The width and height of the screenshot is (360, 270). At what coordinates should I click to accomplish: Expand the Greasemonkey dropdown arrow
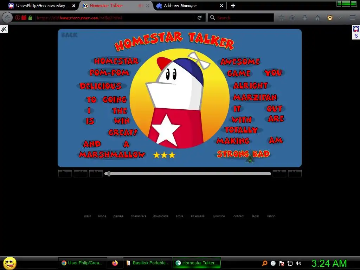[339, 18]
